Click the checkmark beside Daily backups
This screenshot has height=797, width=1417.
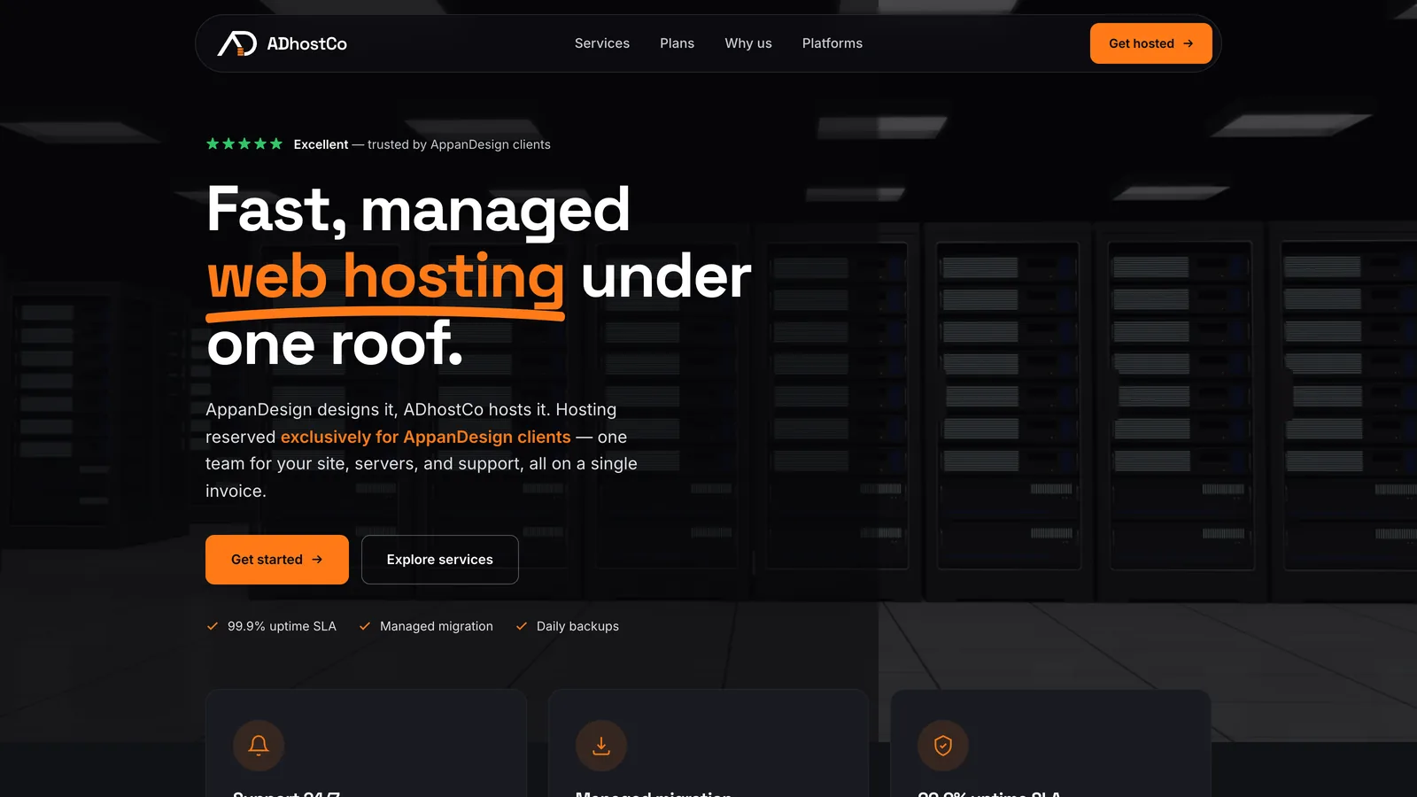tap(522, 626)
